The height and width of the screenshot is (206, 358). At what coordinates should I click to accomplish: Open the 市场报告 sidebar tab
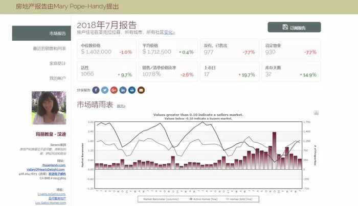pyautogui.click(x=41, y=33)
